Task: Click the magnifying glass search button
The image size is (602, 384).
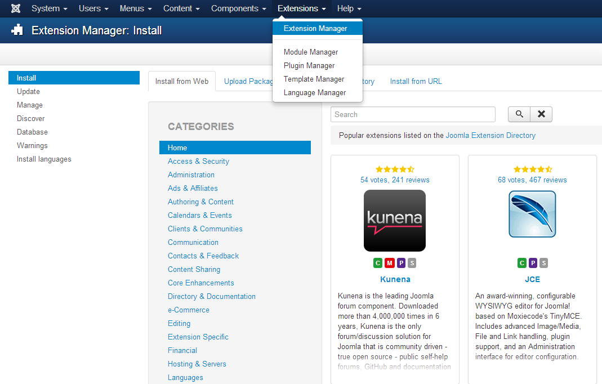Action: point(519,114)
